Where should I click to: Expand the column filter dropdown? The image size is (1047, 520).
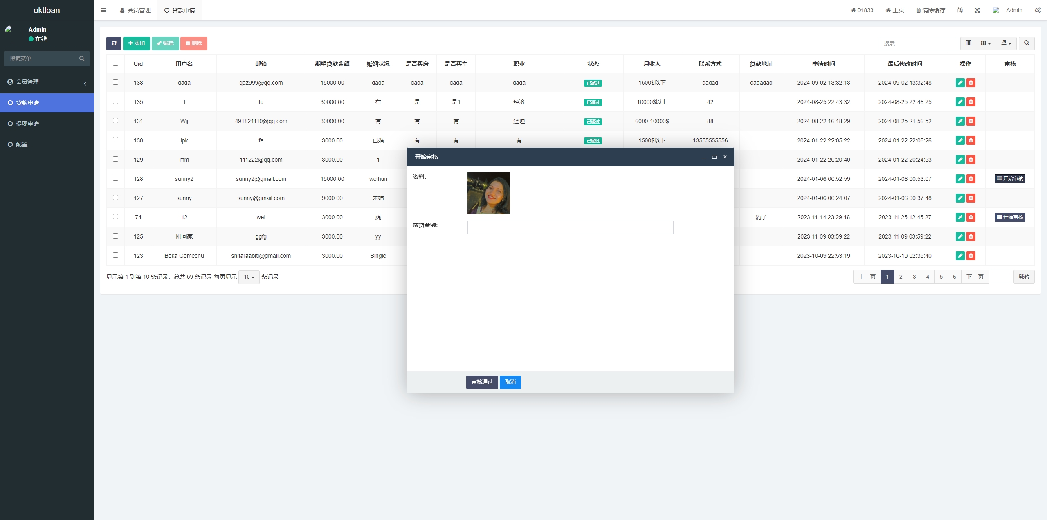click(x=986, y=43)
